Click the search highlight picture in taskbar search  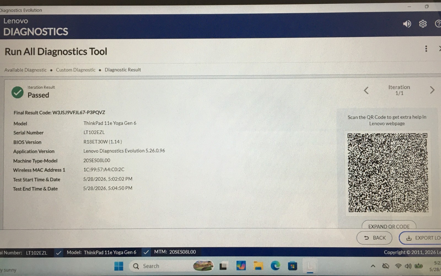(x=203, y=266)
